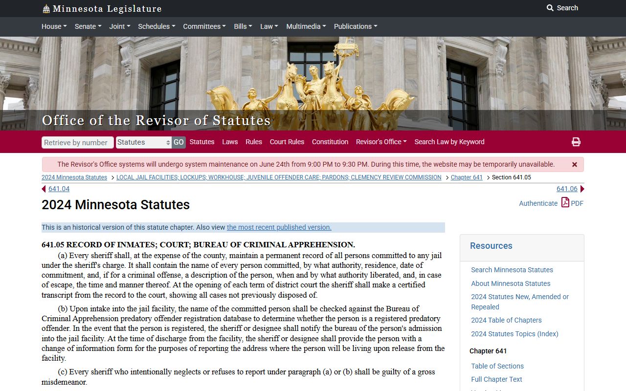
Task: Click the LOCAL JAIL FACILITIES breadcrumb link
Action: click(x=279, y=177)
